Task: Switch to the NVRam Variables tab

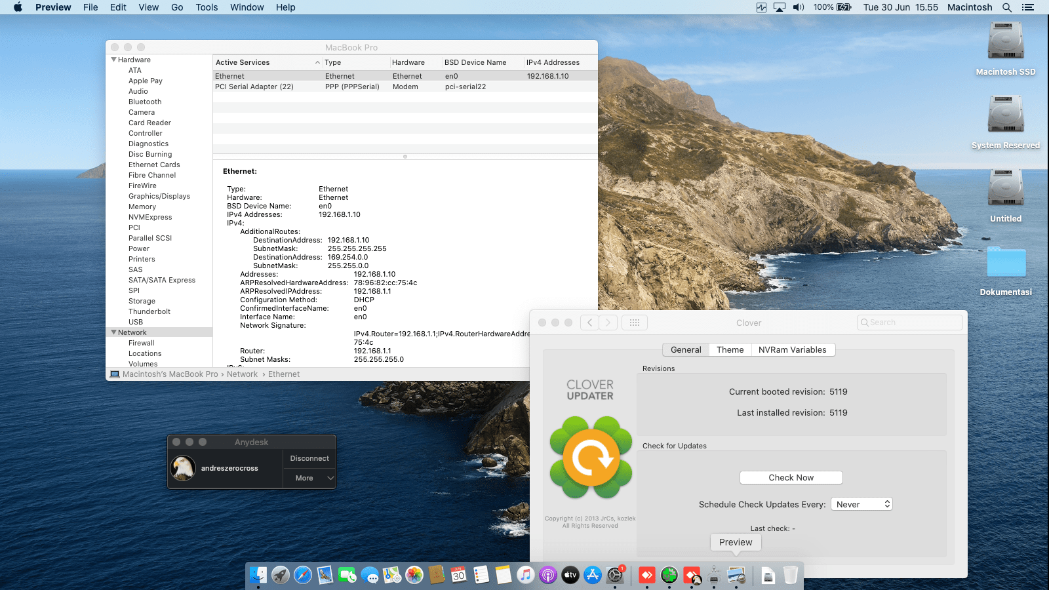Action: tap(792, 350)
